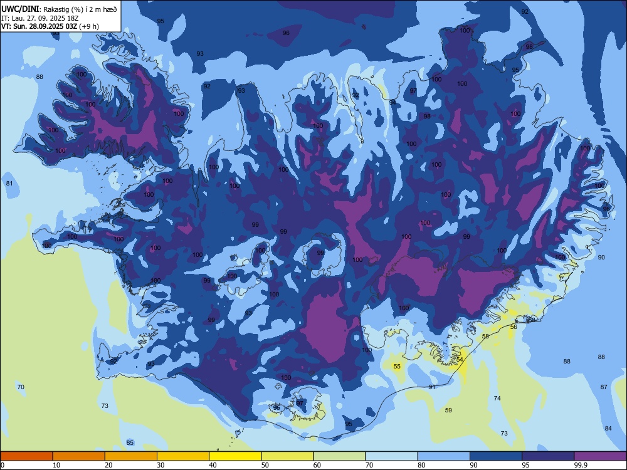627x470 pixels.
Task: Select the medium blue 80–90 legend swatch
Action: point(444,456)
